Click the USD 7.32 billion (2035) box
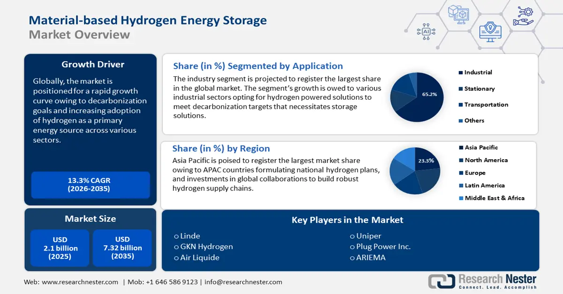The height and width of the screenshot is (294, 563). [x=122, y=248]
